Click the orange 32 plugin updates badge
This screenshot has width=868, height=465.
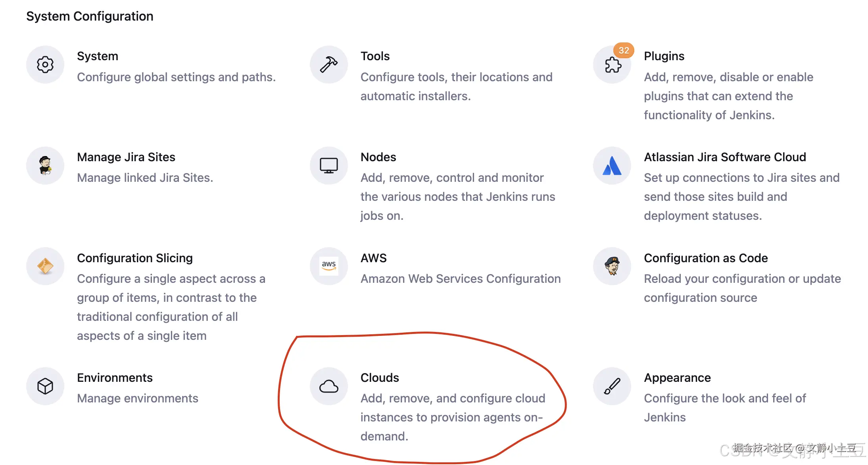[x=624, y=50]
